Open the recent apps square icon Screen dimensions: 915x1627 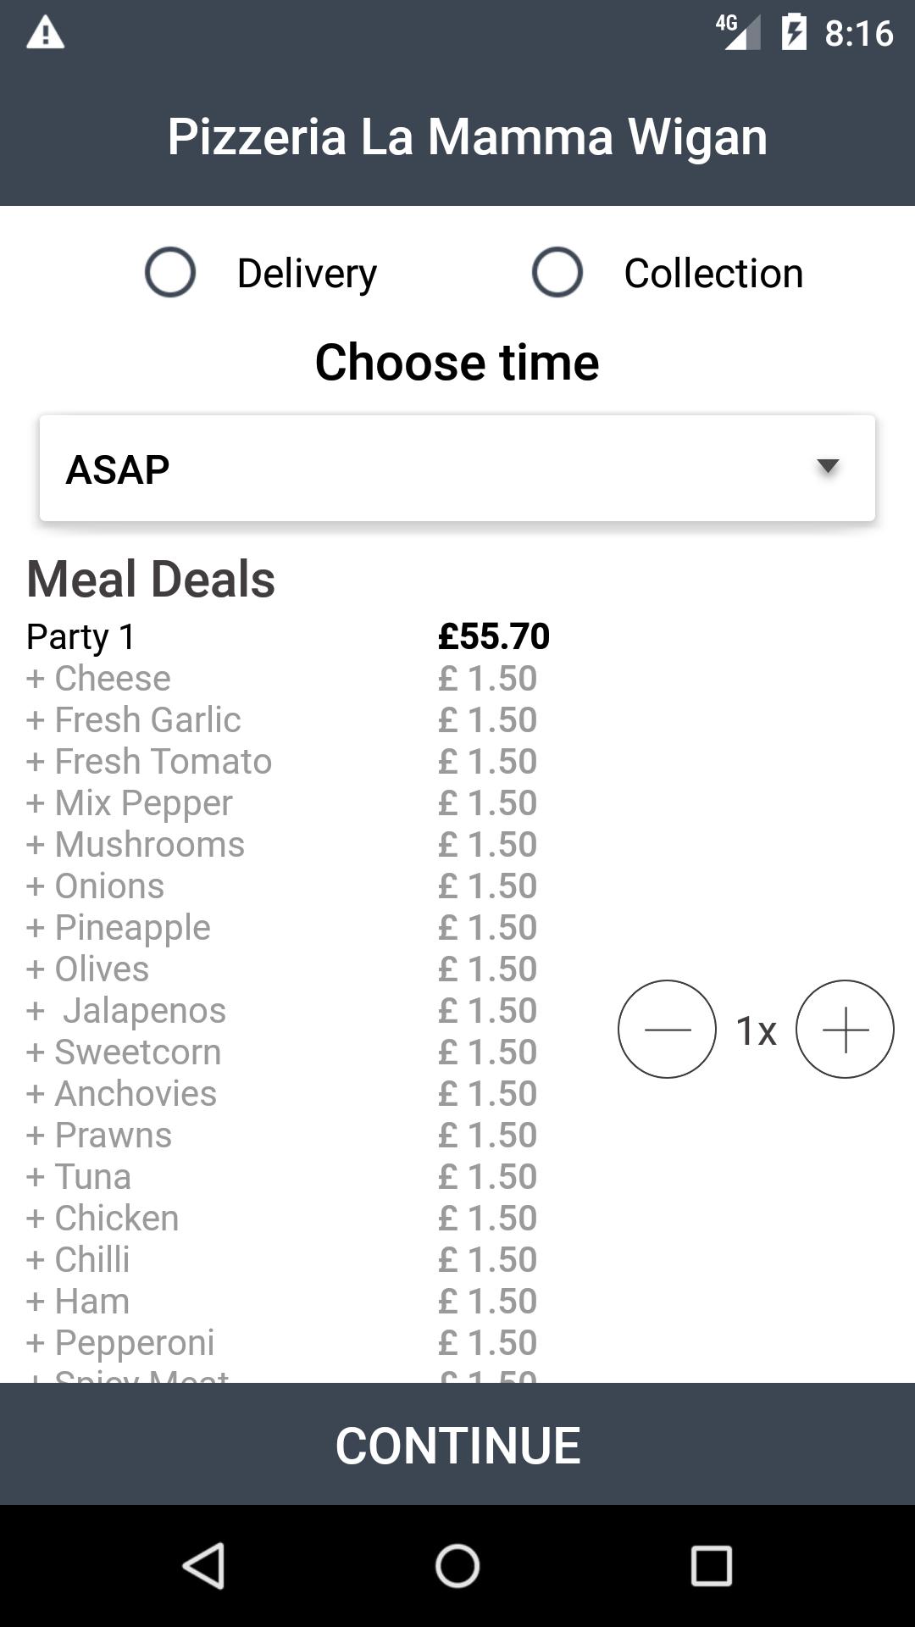[711, 1565]
